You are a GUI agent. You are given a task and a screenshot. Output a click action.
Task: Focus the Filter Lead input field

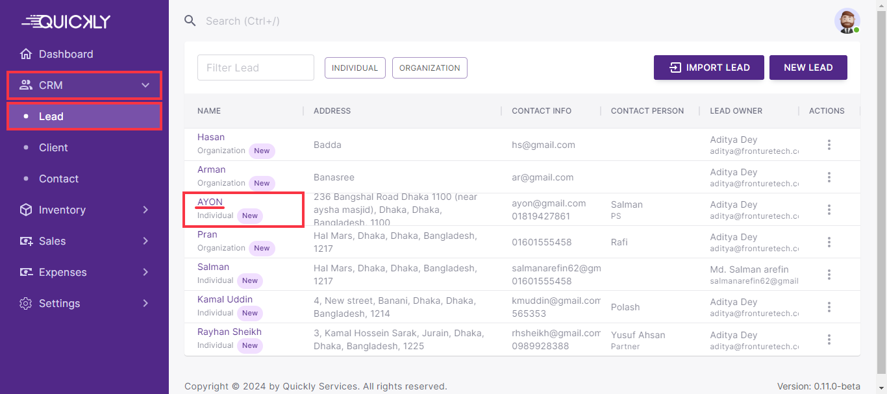[255, 68]
